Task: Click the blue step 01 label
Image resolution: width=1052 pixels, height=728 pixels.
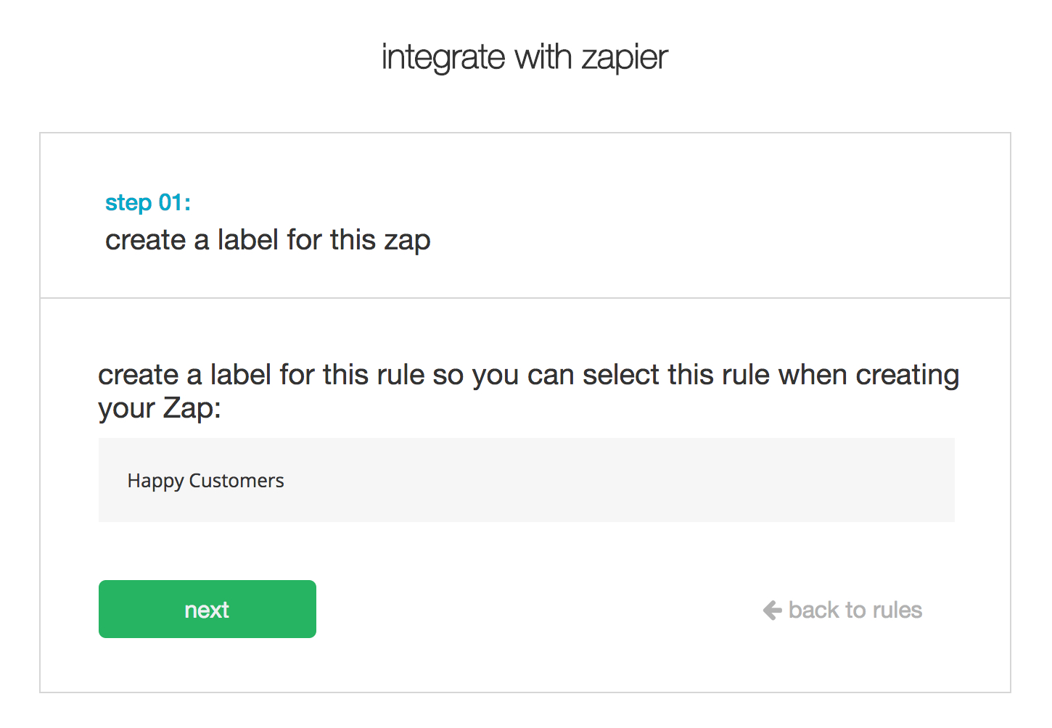Action: (148, 202)
